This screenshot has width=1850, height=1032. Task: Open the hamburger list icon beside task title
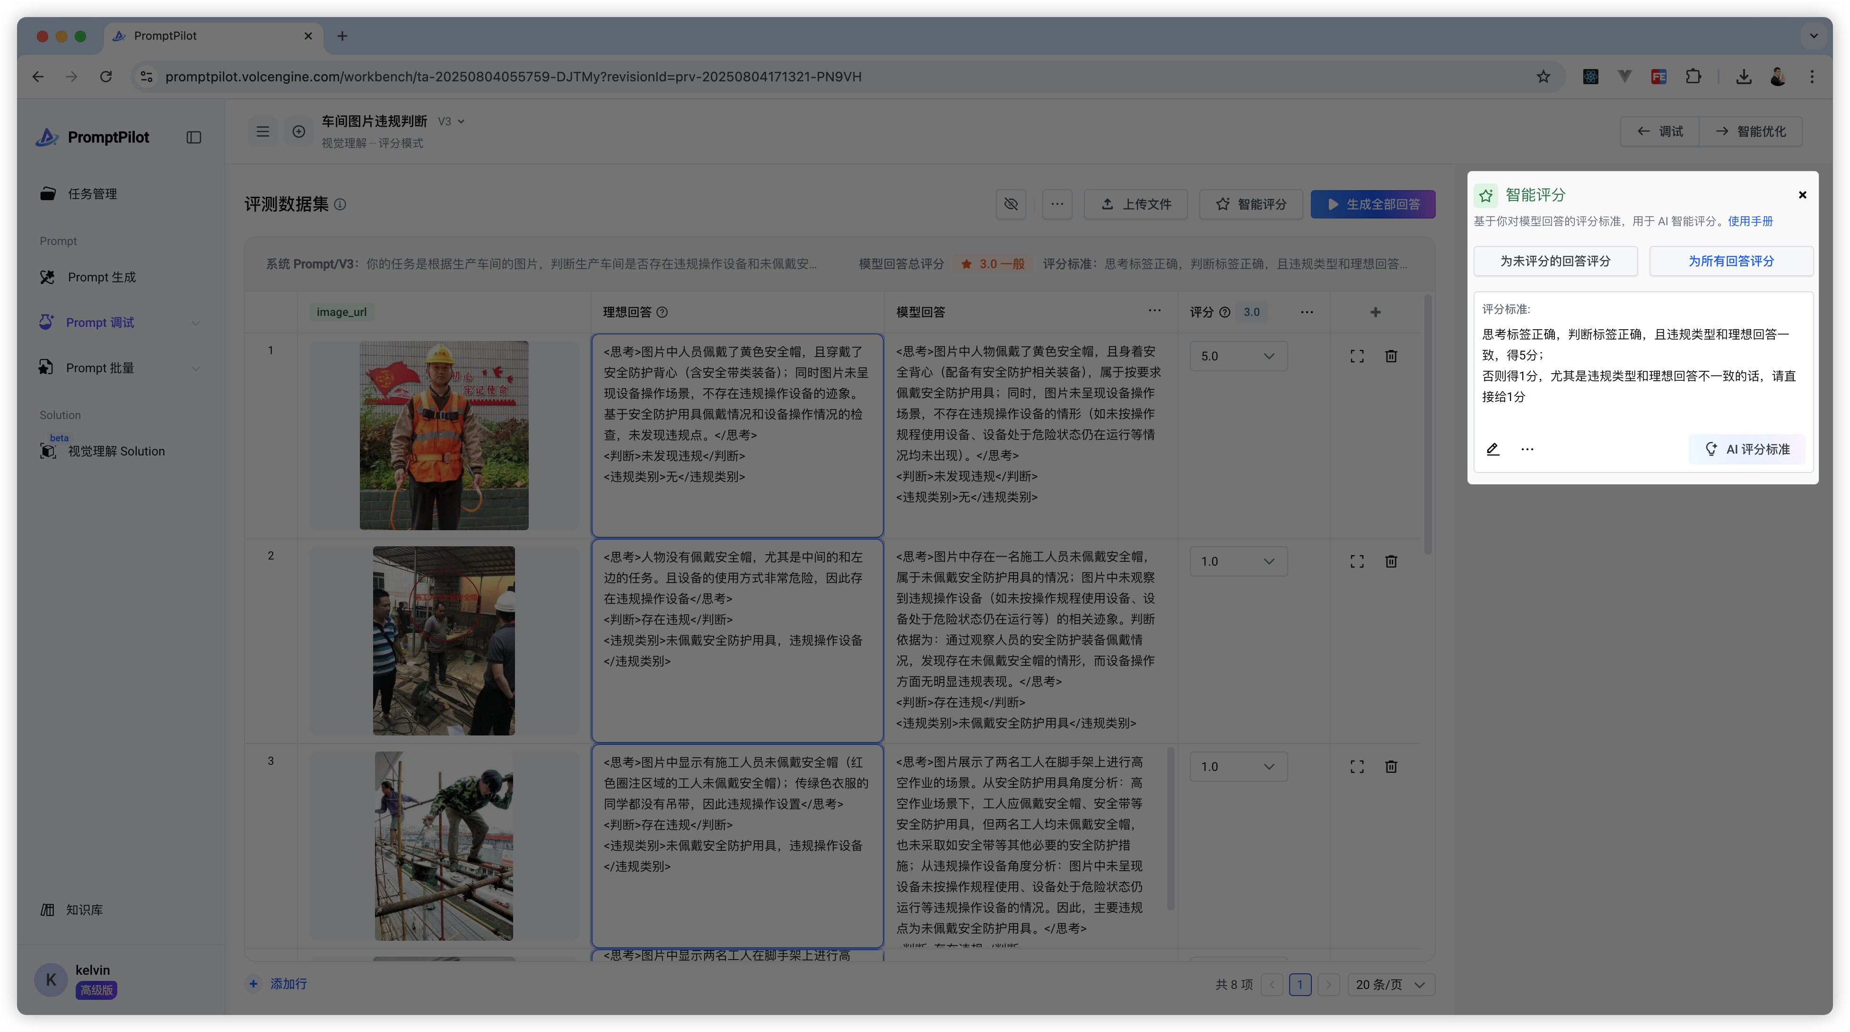pyautogui.click(x=263, y=131)
